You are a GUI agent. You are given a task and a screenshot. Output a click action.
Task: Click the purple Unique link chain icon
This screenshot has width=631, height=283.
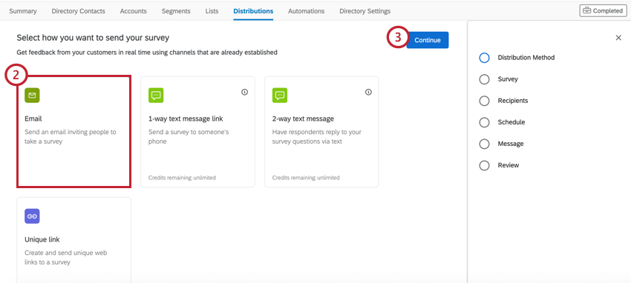click(32, 216)
